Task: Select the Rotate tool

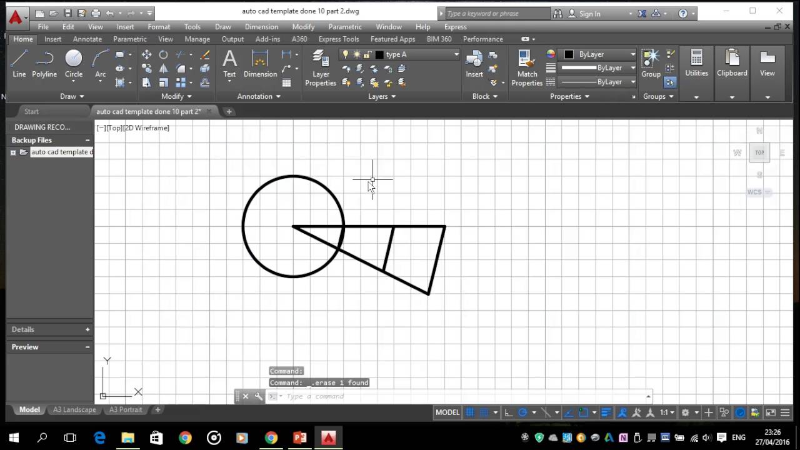Action: click(x=163, y=55)
